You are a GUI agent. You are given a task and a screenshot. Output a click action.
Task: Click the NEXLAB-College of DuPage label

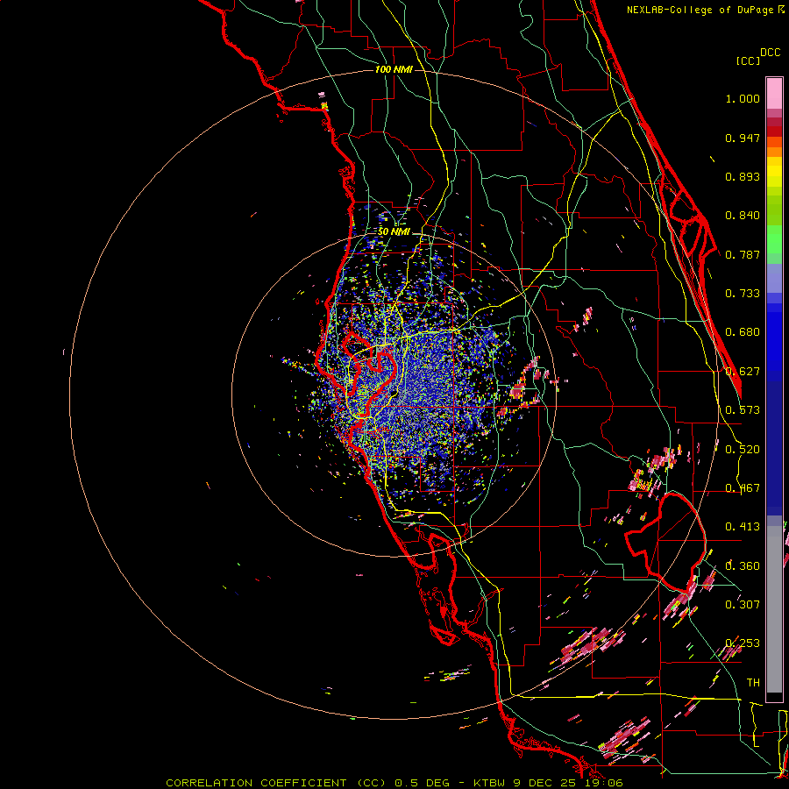pyautogui.click(x=700, y=10)
